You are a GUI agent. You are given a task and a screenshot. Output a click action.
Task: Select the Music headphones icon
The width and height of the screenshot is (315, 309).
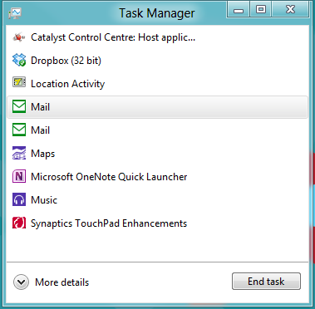point(19,199)
